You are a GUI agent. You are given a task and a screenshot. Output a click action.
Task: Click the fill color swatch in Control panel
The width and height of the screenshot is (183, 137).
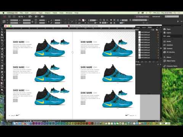[x=83, y=20]
